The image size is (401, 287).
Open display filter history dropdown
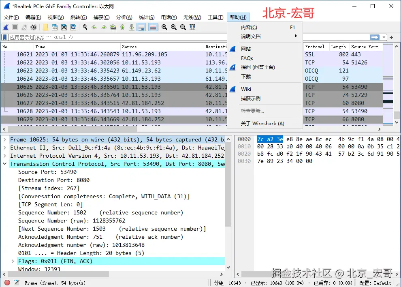384,37
